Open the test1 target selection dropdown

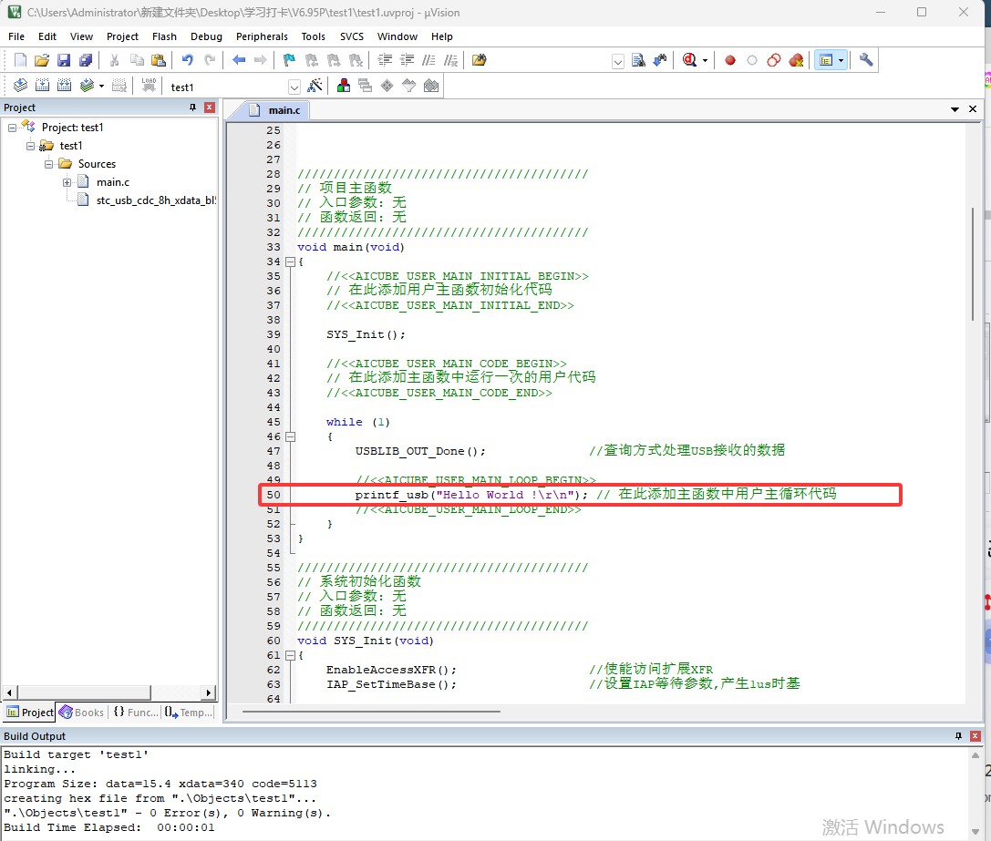tap(294, 87)
